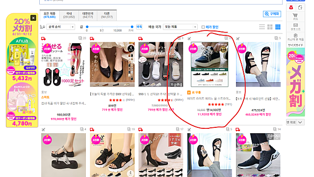Click the 구체화 refine search button
Image resolution: width=314 pixels, height=177 pixels.
[x=272, y=14]
